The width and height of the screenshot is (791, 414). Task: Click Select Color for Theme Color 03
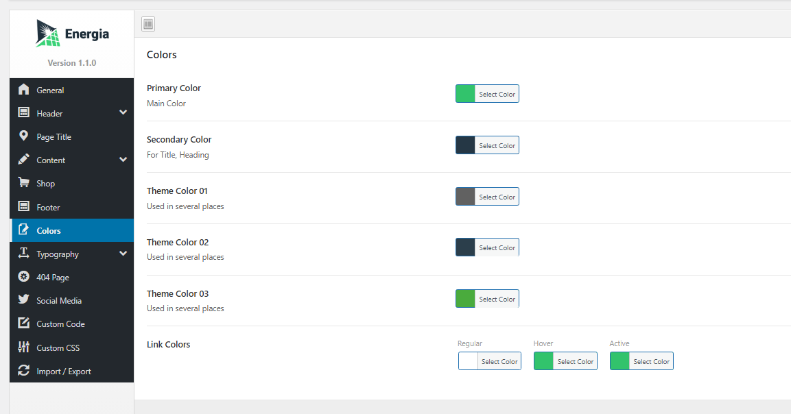pyautogui.click(x=497, y=299)
